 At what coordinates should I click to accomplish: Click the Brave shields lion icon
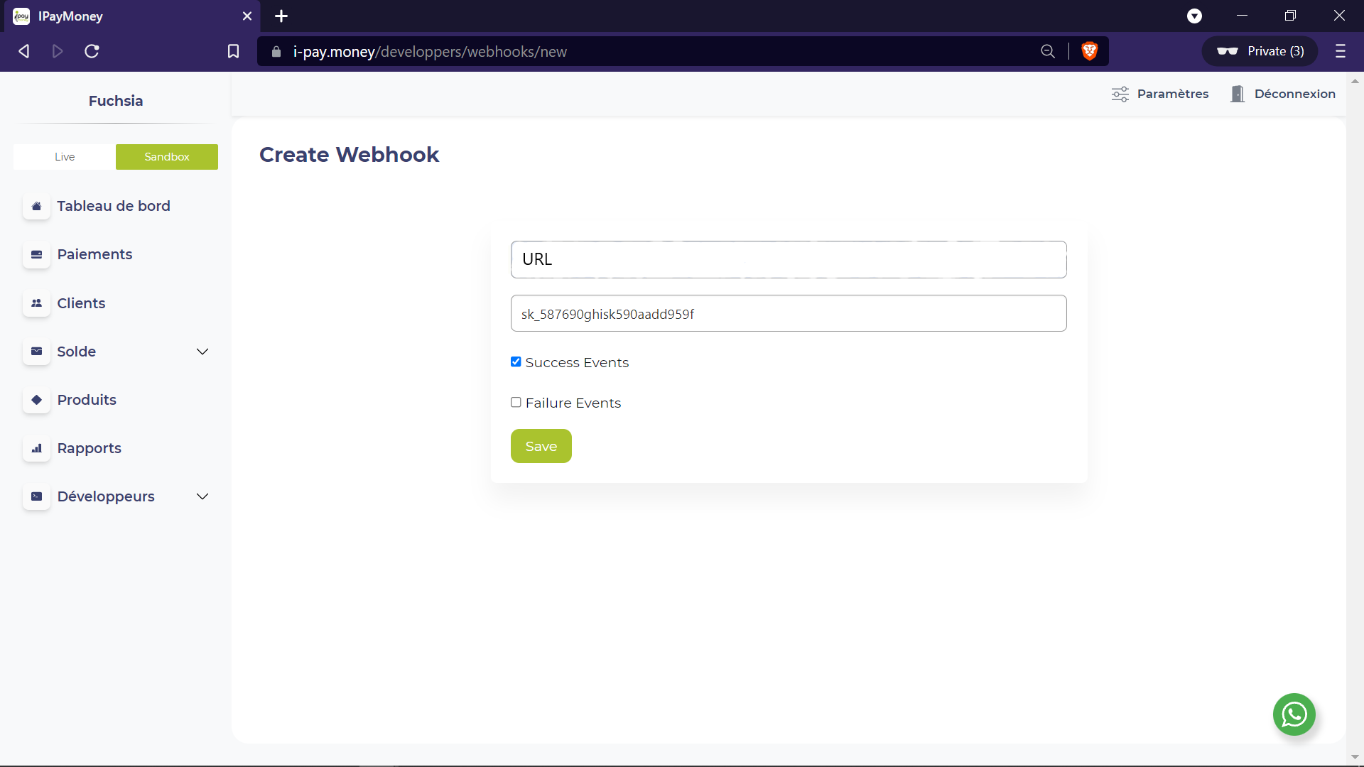1089,51
